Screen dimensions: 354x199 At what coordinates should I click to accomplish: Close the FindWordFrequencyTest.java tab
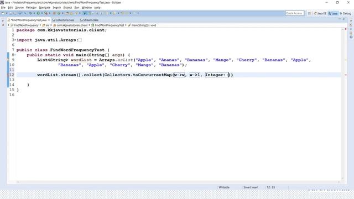point(49,20)
